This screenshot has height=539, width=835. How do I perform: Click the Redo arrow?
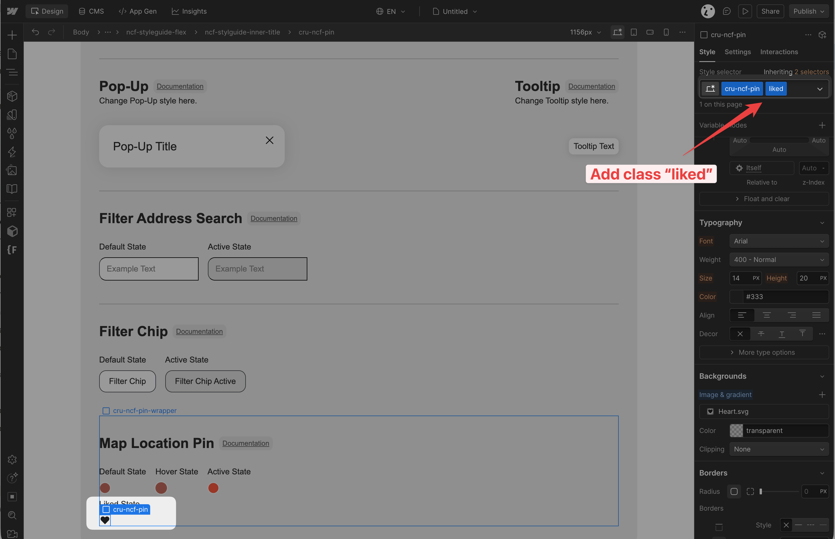tap(52, 32)
